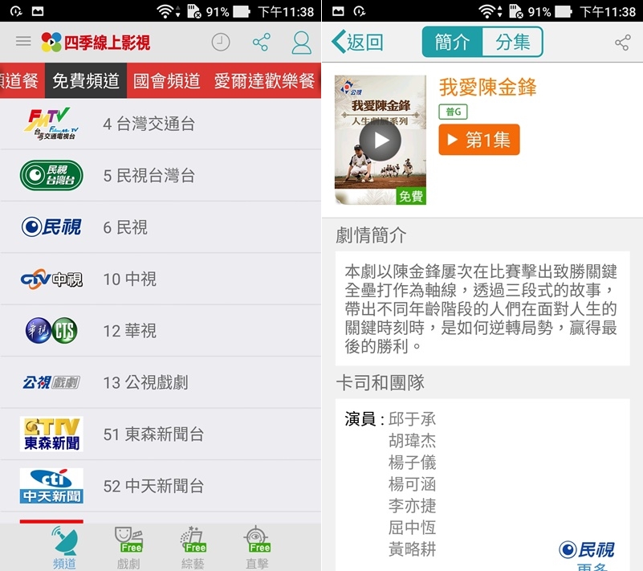
Task: Tap play button on the drama poster
Action: click(381, 141)
